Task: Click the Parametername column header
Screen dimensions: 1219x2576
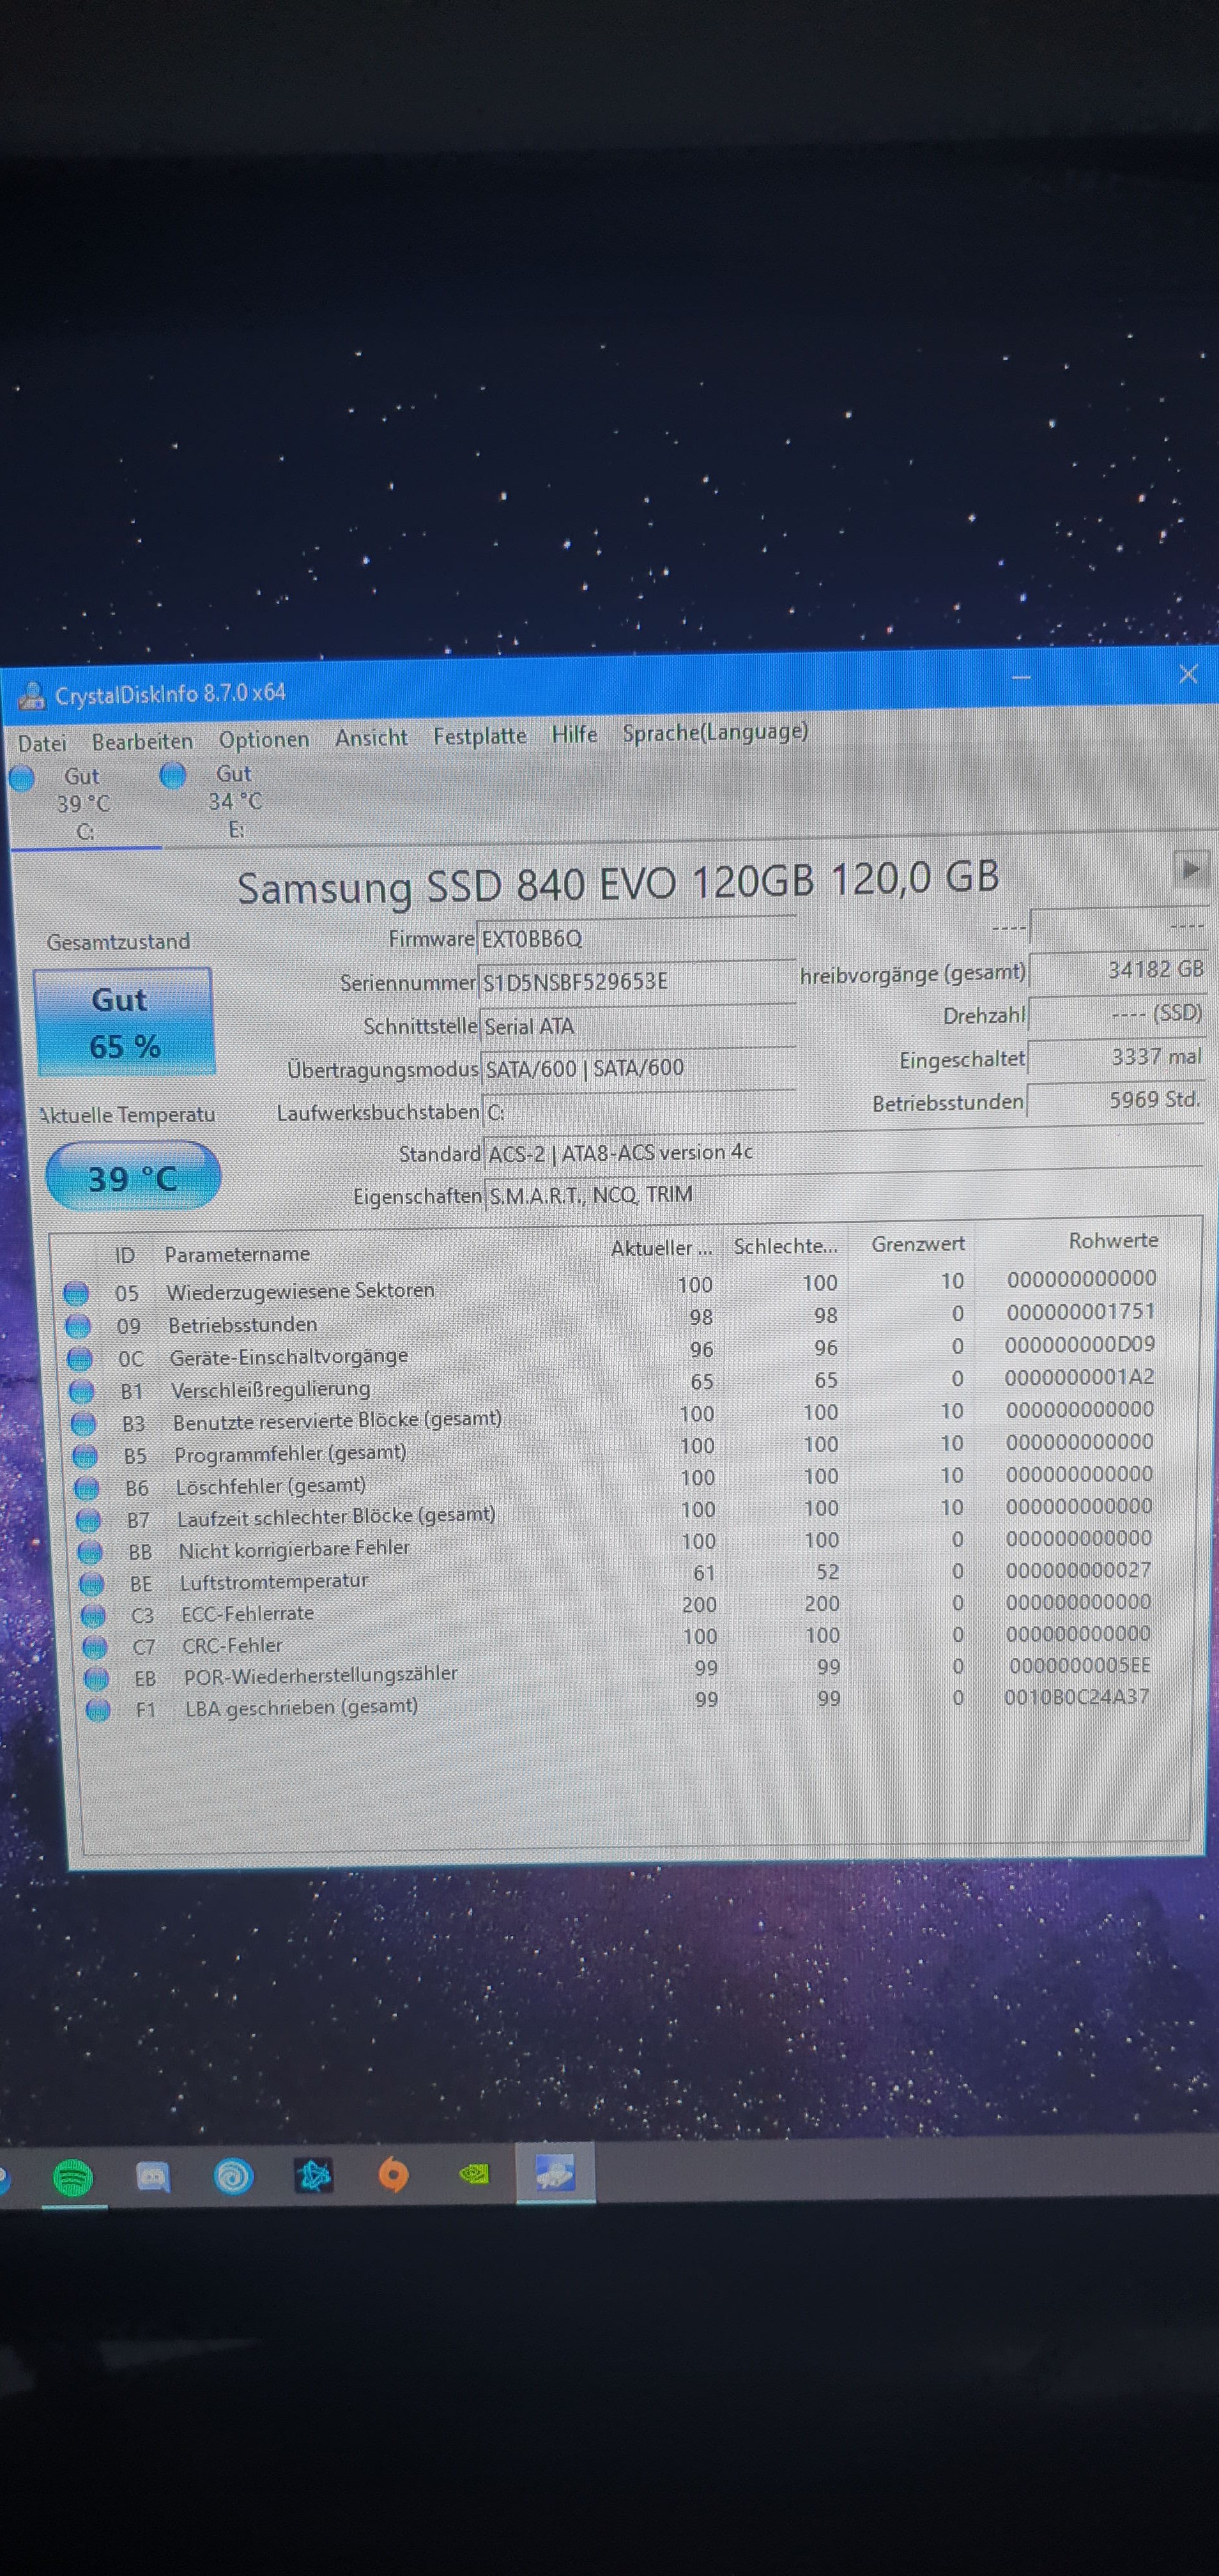Action: click(x=237, y=1253)
